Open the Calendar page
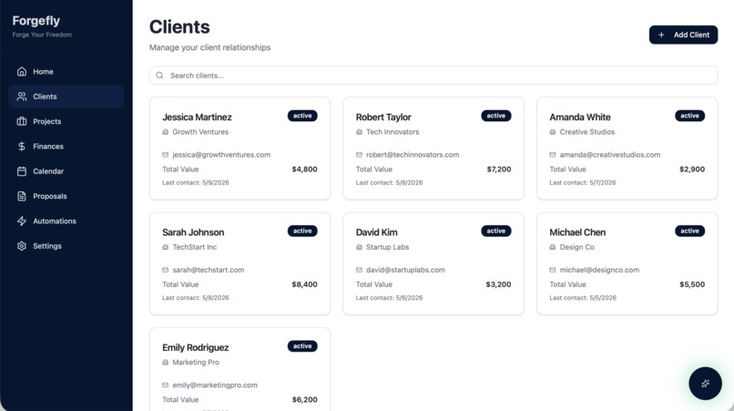The width and height of the screenshot is (734, 411). (x=66, y=171)
